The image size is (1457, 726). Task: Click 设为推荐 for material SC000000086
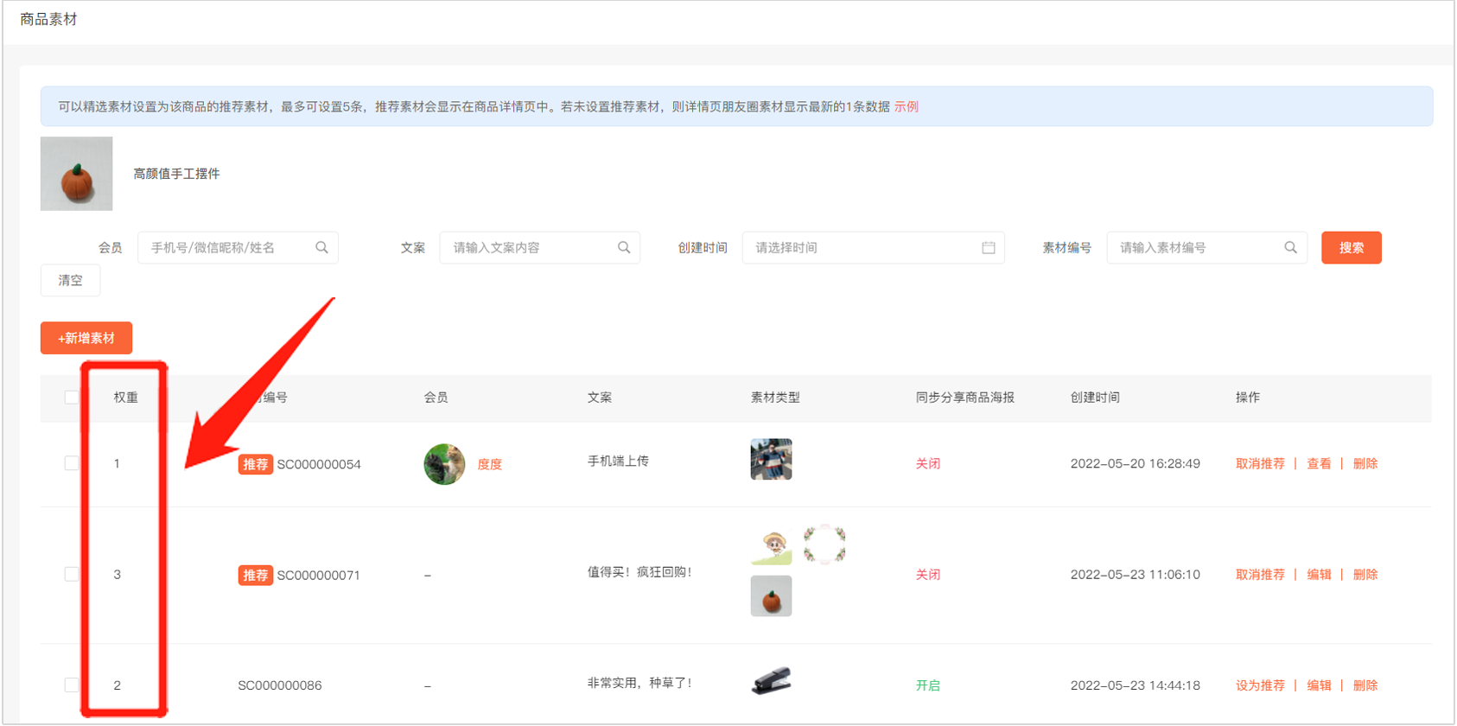point(1259,685)
